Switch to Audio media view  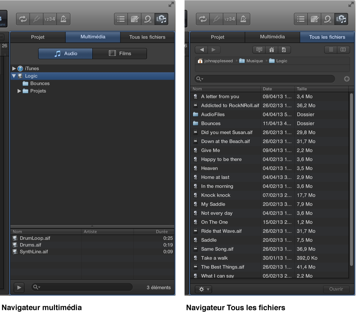point(65,53)
